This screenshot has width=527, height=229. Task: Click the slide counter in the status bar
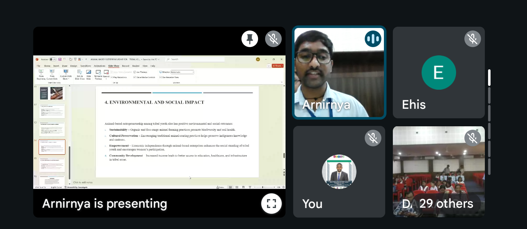tap(40, 187)
